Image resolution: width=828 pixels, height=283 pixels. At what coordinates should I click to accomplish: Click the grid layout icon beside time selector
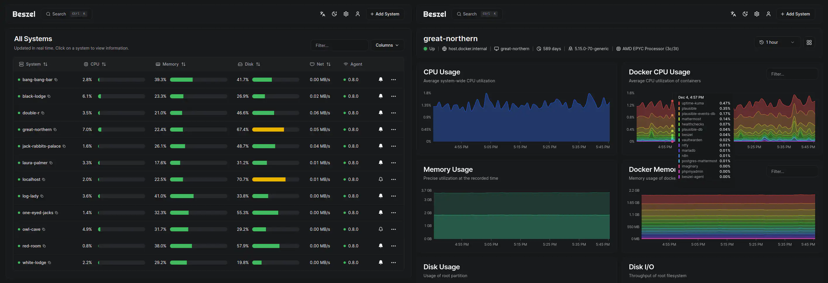[809, 42]
